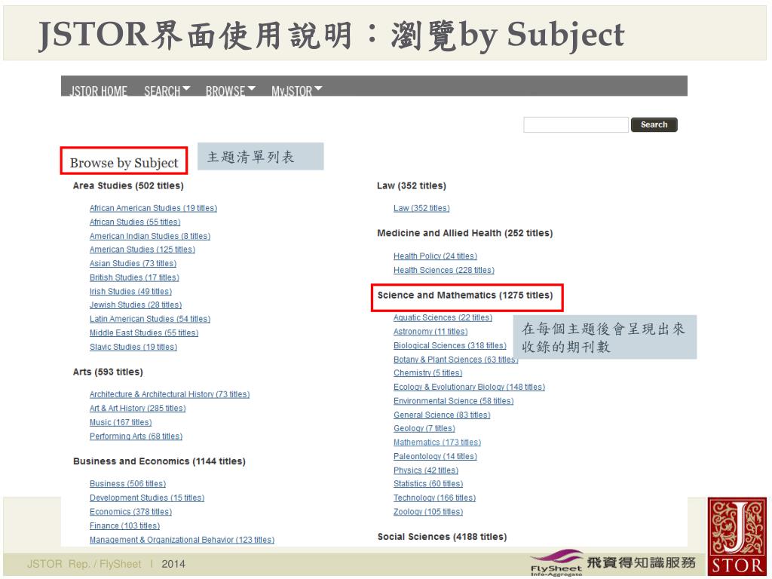Click Science and Mathematics (1275 titles) heading
Screen dimensions: 772x579
465,295
